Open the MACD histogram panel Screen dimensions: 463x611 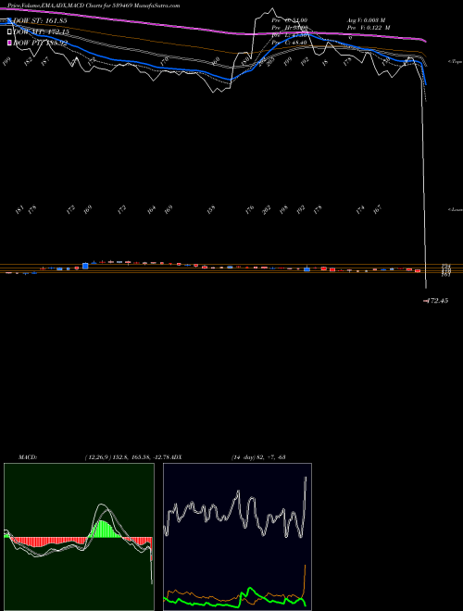pos(79,537)
